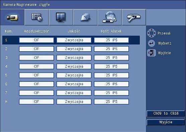Click the Wyjście exit-door icon
186x132 pixels.
[152, 53]
